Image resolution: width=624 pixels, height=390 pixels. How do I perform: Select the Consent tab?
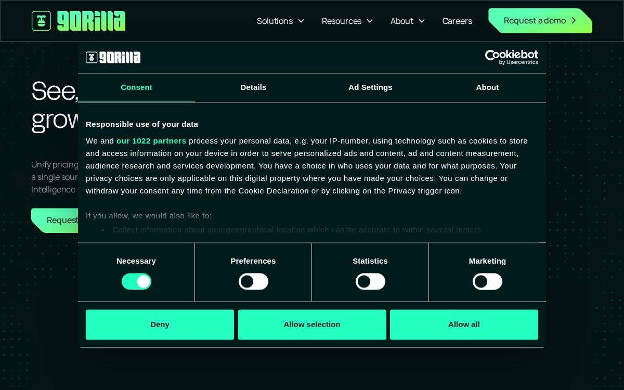click(x=136, y=87)
